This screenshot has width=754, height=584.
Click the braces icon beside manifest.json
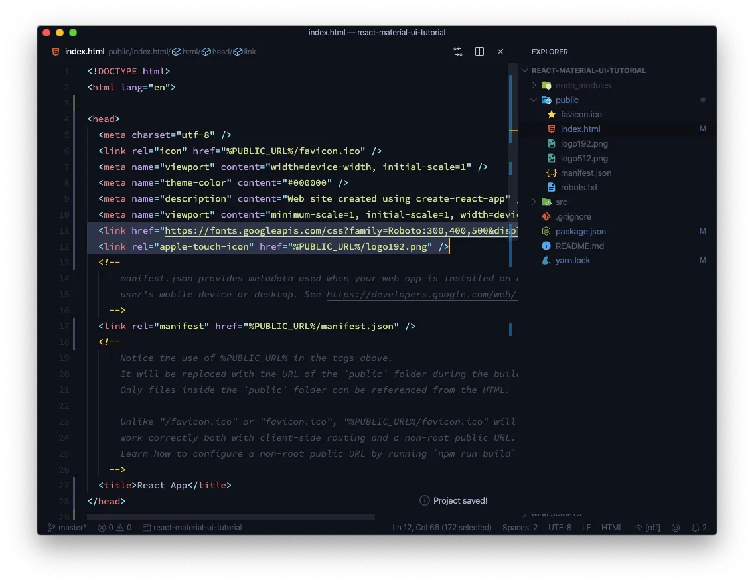(552, 173)
